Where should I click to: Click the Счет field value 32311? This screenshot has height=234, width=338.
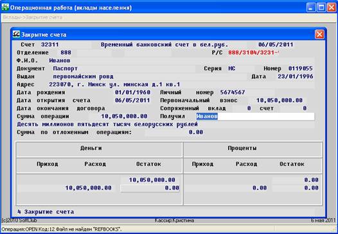49,45
